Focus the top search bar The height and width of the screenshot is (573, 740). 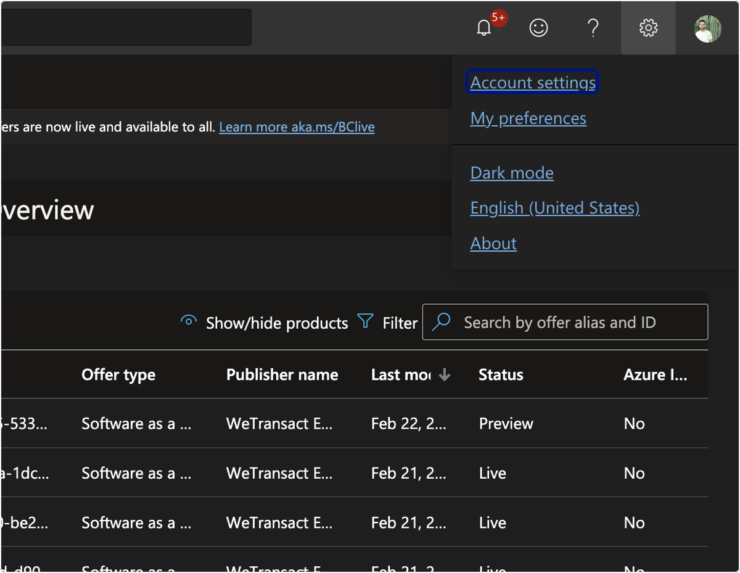(x=126, y=27)
